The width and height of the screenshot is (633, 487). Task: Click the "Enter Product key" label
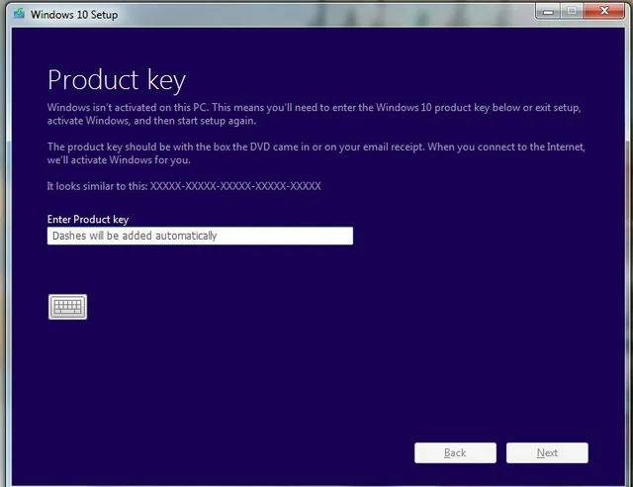click(x=88, y=220)
